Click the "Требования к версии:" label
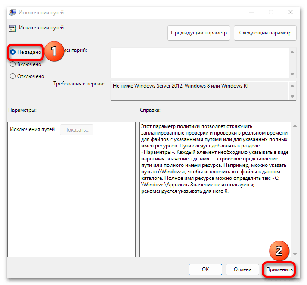Viewport: 307px width, 285px height. click(79, 84)
